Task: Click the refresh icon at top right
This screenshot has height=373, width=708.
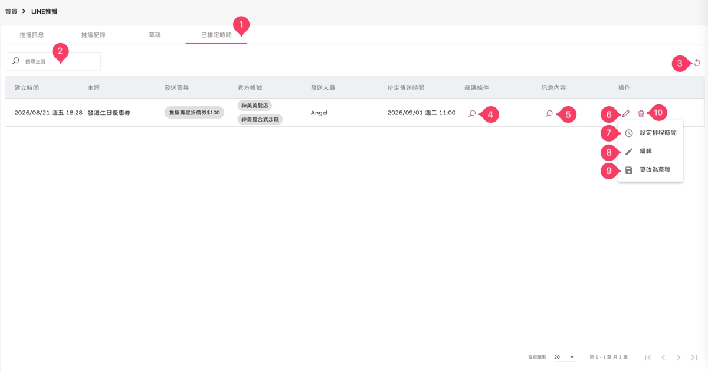Action: pos(697,63)
